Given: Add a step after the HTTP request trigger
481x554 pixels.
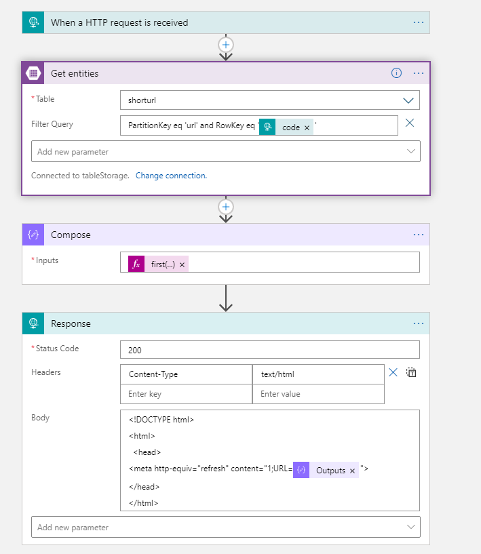Looking at the screenshot, I should 226,45.
